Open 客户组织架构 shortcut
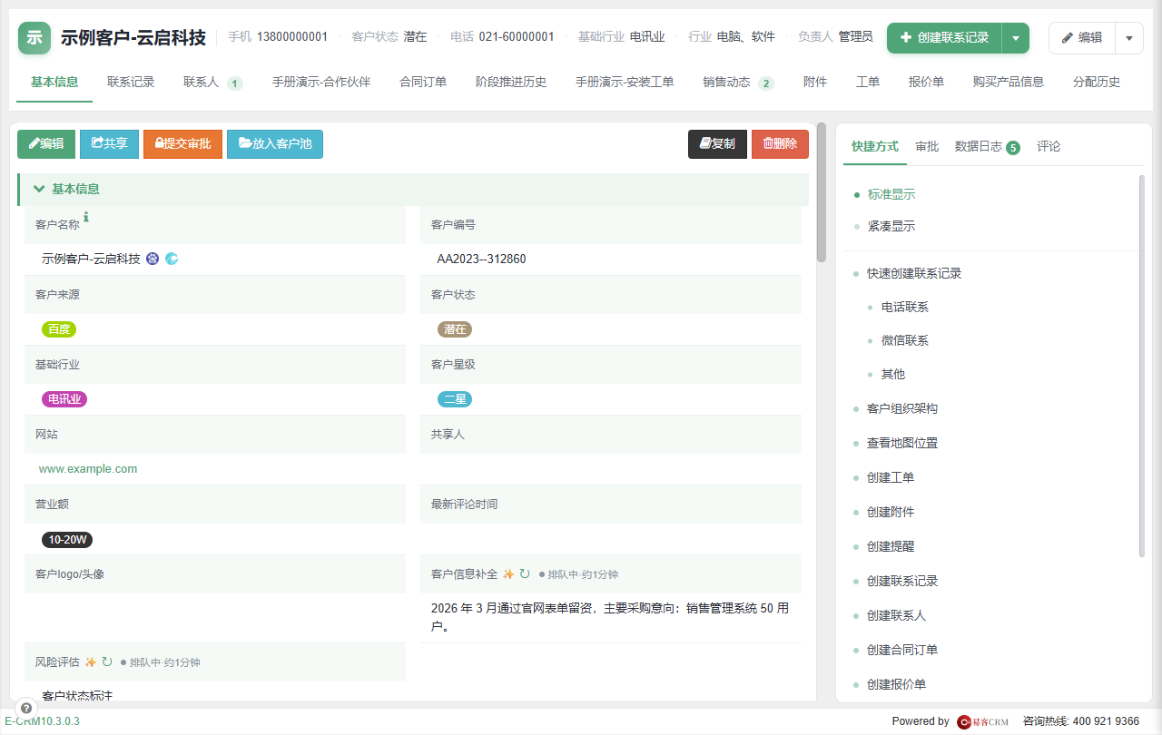The image size is (1162, 735). point(902,408)
